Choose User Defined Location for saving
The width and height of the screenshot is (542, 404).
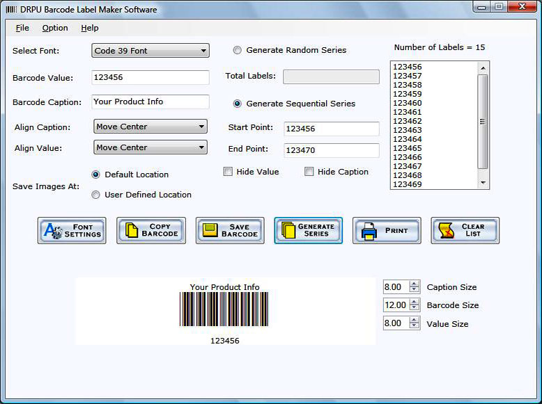coord(96,195)
